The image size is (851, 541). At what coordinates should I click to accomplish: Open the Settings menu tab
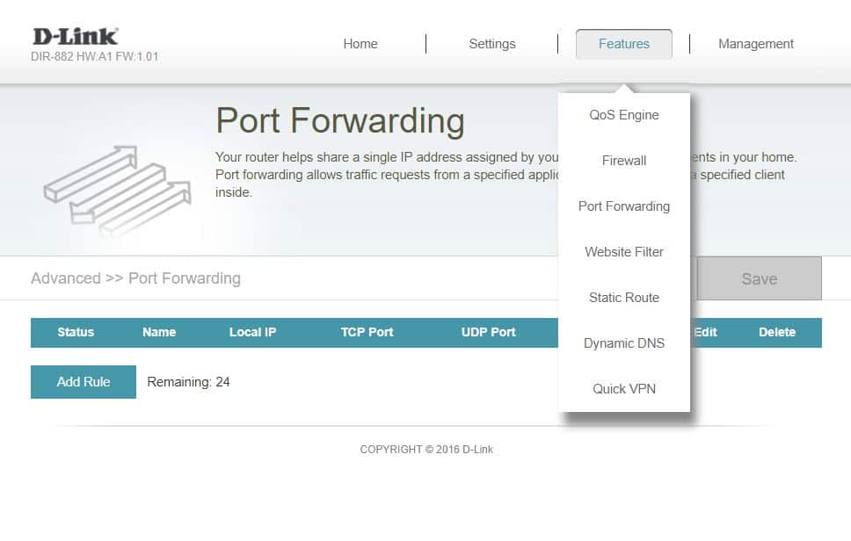click(x=492, y=44)
